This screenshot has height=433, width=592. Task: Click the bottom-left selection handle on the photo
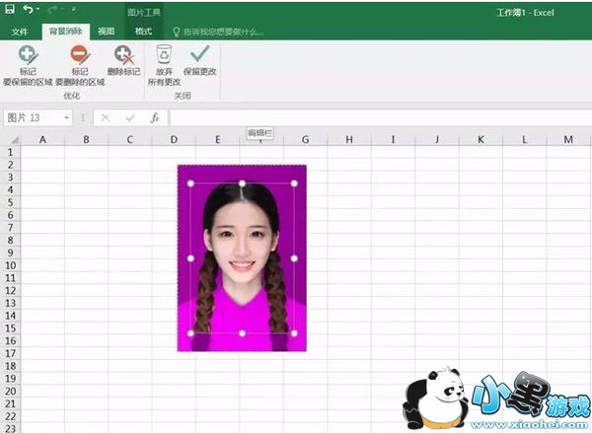coord(190,333)
